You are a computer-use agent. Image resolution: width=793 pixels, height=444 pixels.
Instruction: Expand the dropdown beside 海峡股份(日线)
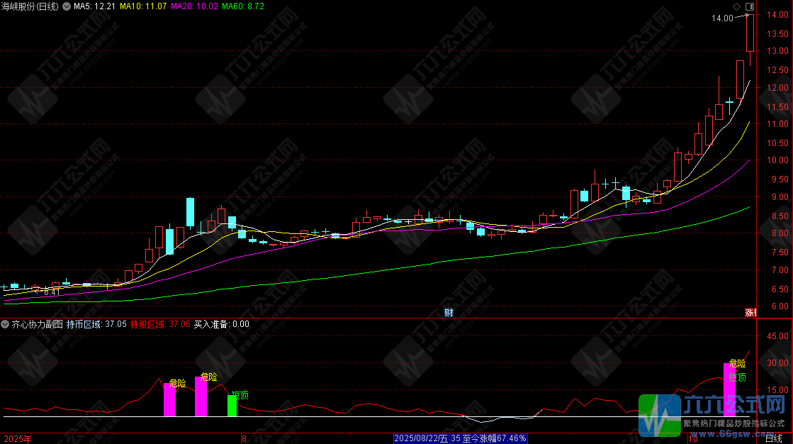tap(67, 6)
